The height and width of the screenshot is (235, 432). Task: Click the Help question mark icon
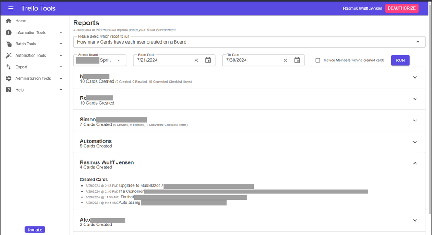pos(9,90)
